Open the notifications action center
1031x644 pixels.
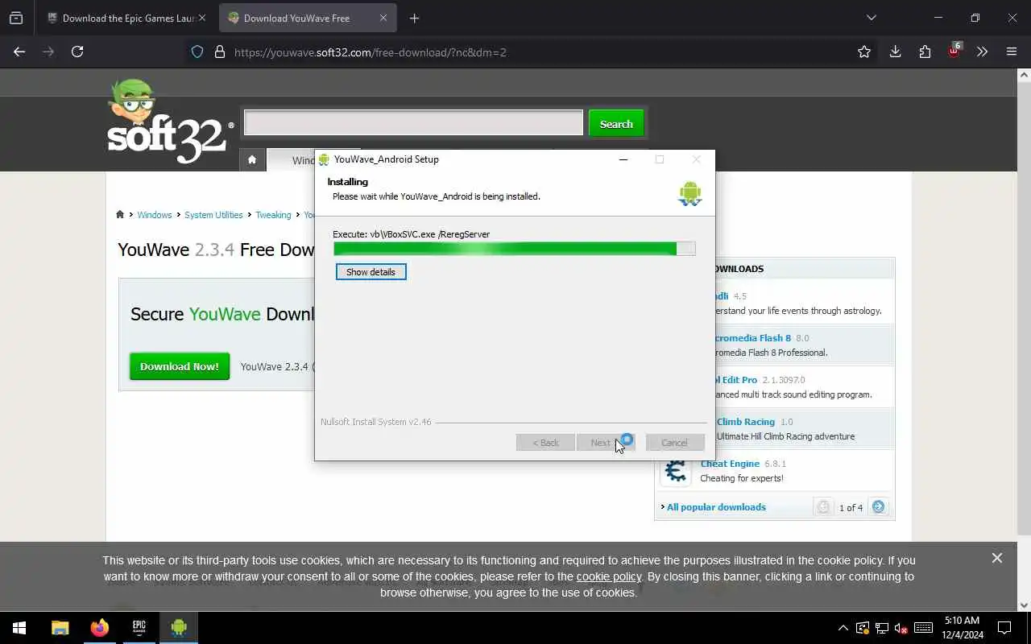pos(1004,627)
